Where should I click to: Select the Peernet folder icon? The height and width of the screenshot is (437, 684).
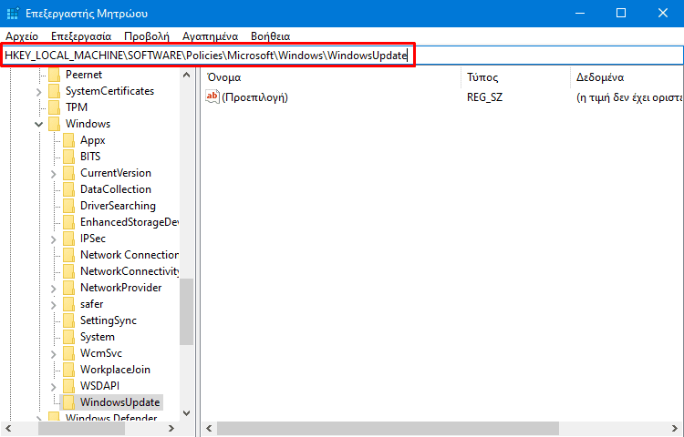tap(54, 75)
